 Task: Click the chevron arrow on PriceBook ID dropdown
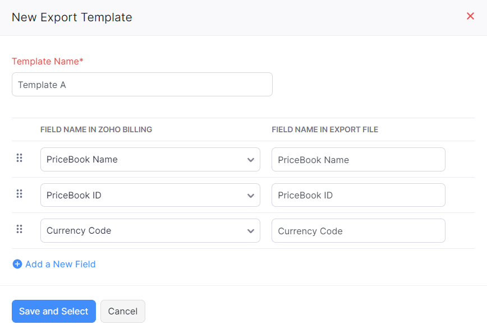coord(251,196)
